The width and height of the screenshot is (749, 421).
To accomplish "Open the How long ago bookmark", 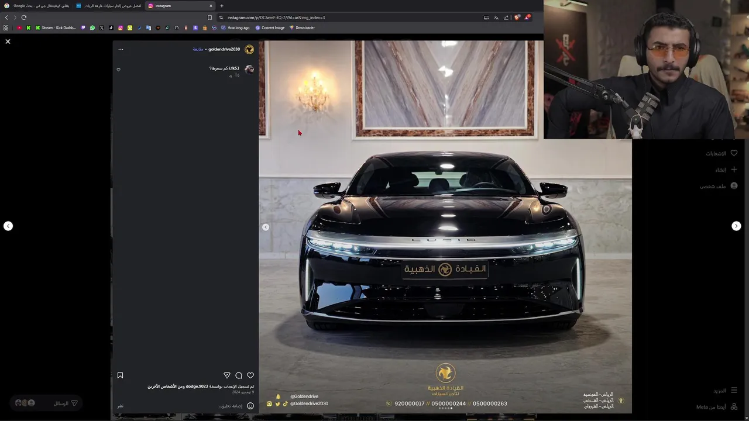I will click(x=235, y=27).
